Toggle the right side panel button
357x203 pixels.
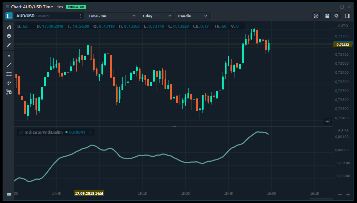[x=347, y=16]
